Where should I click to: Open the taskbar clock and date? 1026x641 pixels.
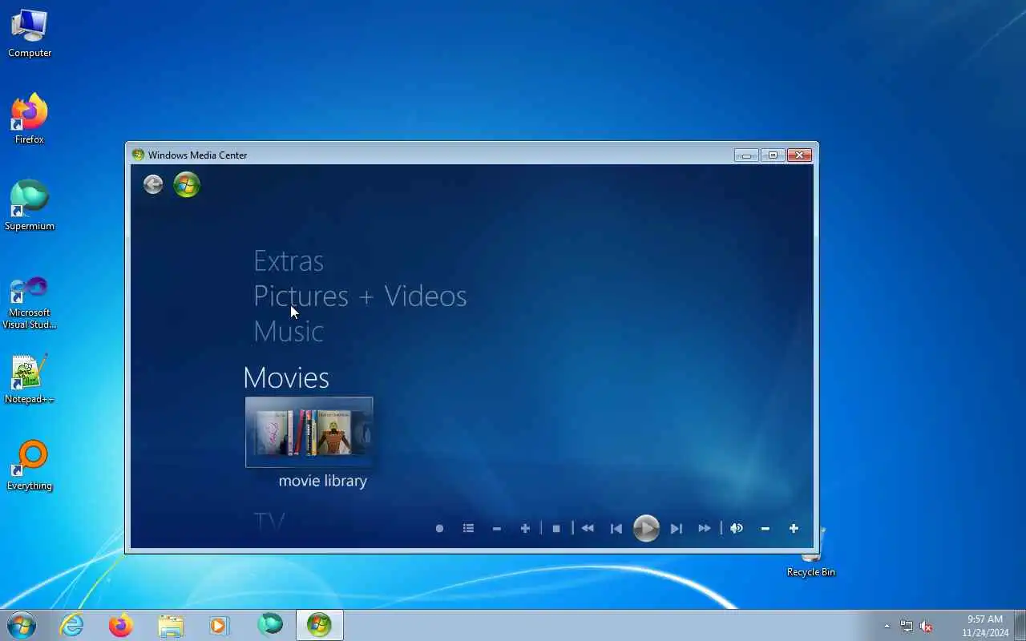985,626
